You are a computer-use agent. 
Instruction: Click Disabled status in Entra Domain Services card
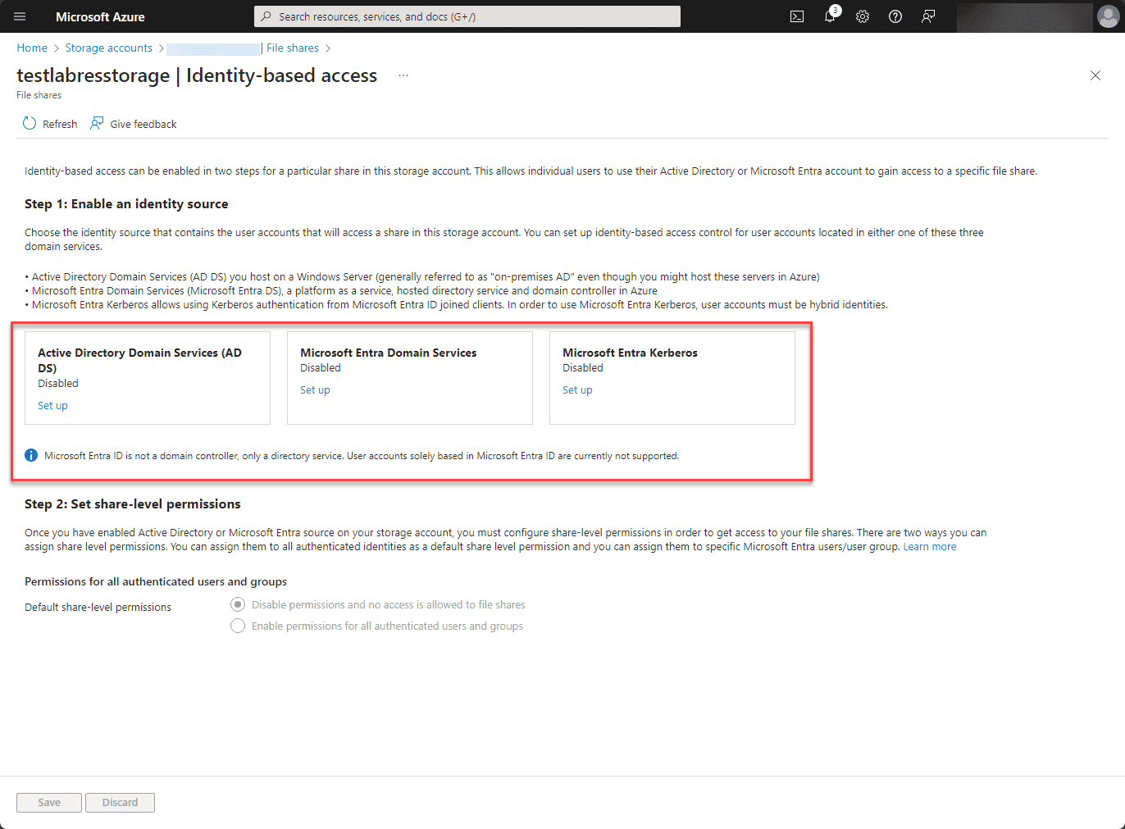(x=321, y=368)
